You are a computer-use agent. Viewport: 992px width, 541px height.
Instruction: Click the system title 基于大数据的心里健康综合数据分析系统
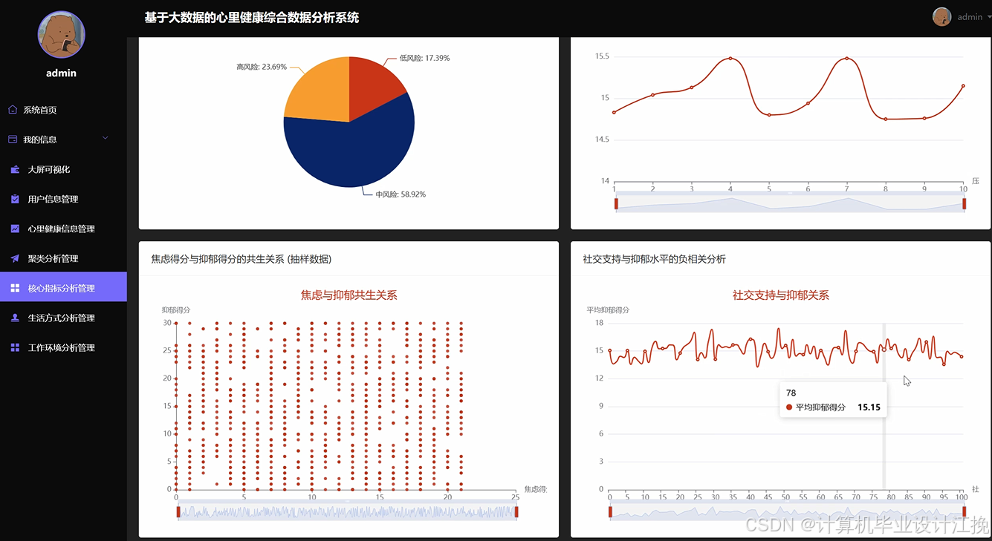(252, 17)
